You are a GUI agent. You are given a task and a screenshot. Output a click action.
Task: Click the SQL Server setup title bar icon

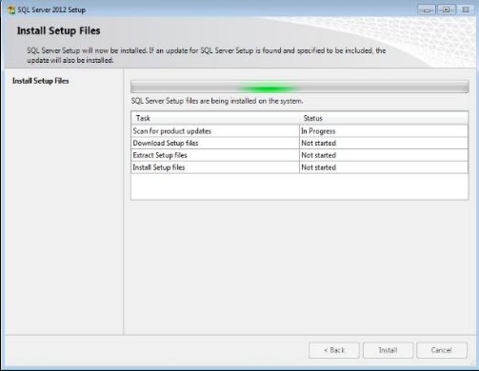pyautogui.click(x=11, y=10)
